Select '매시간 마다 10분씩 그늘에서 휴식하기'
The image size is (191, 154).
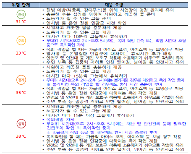pos(86,37)
